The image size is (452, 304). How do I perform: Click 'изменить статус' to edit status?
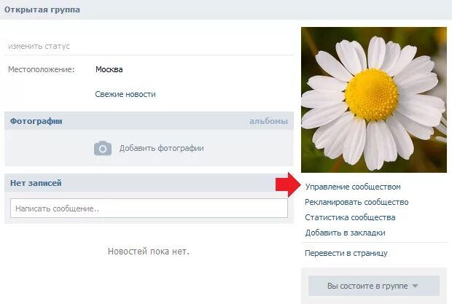[39, 46]
